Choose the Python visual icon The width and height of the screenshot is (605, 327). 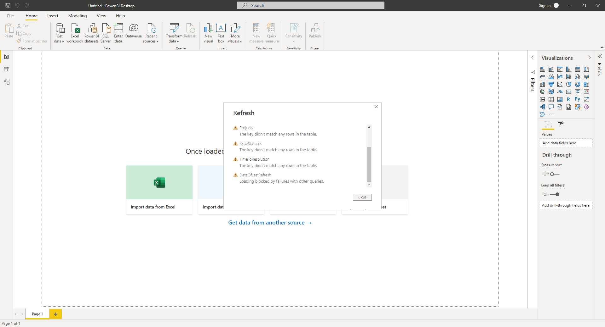(578, 99)
